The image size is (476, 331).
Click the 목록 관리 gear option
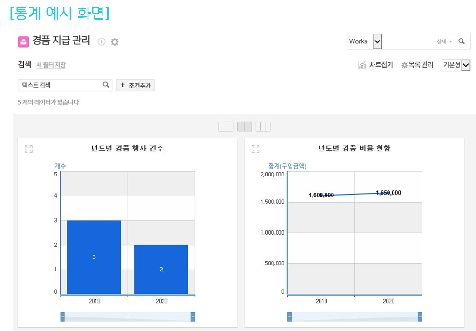(x=417, y=65)
